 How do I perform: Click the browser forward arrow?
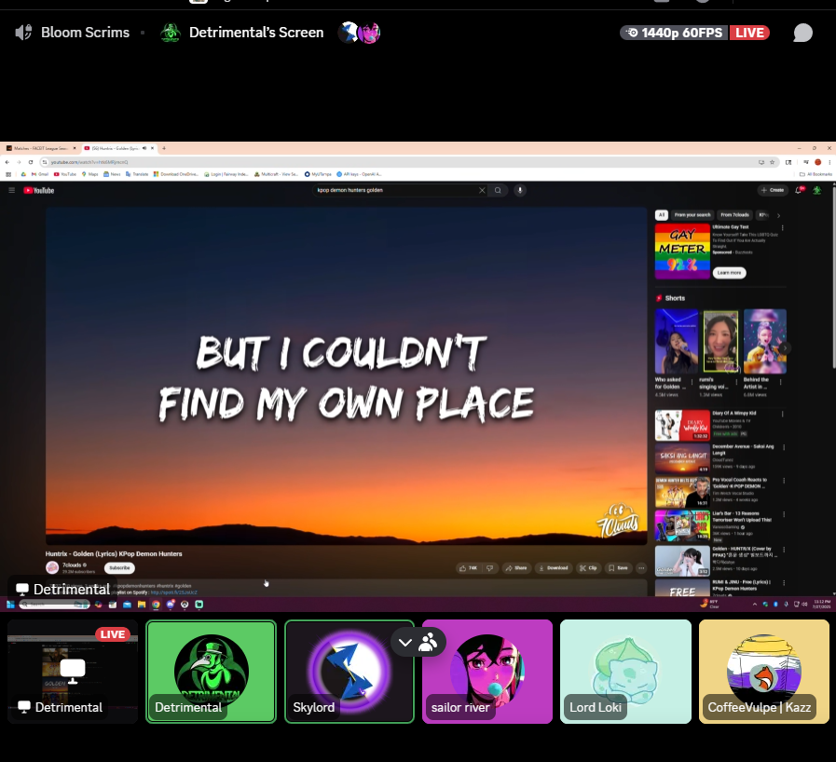[x=19, y=162]
